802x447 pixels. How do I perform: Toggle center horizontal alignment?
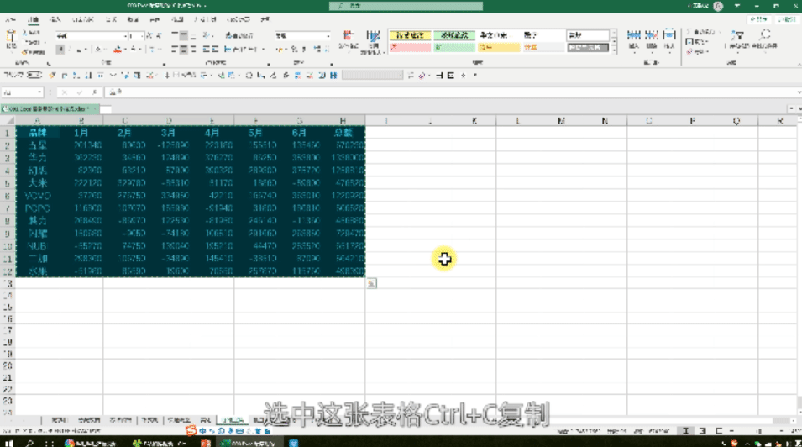pos(184,50)
